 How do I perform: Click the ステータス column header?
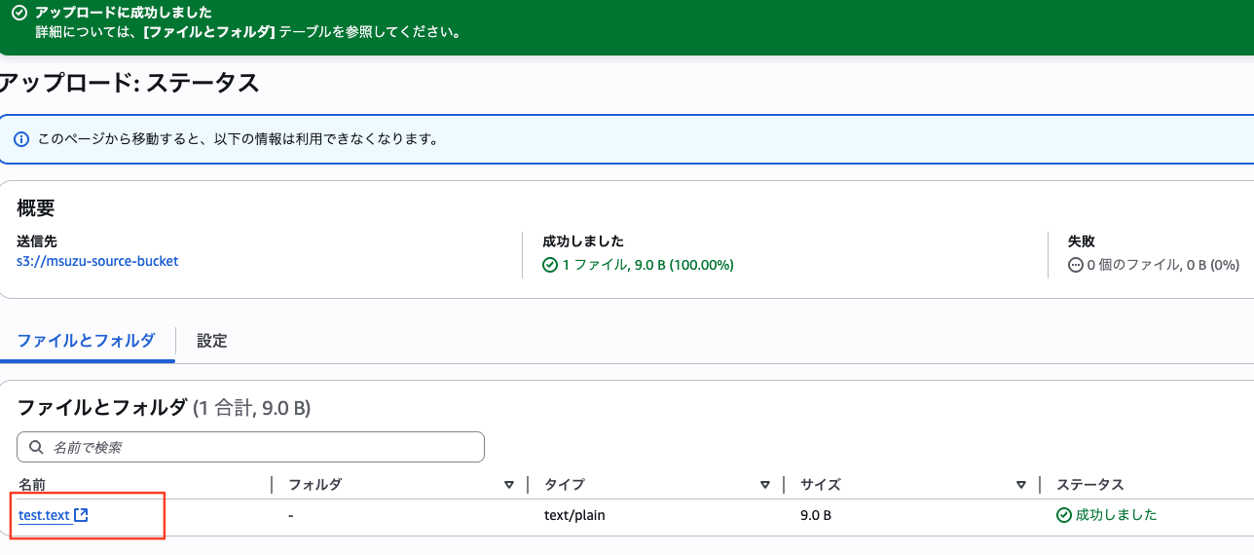1089,485
